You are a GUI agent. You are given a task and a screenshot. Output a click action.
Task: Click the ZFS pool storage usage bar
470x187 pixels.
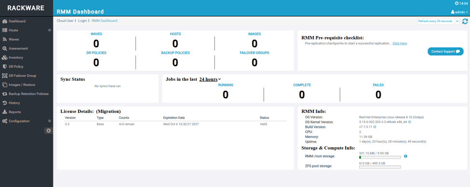(380, 167)
